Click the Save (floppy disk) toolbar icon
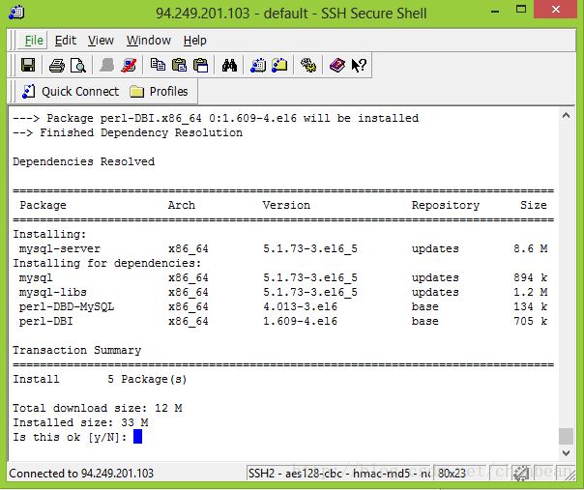The width and height of the screenshot is (584, 490). [28, 66]
